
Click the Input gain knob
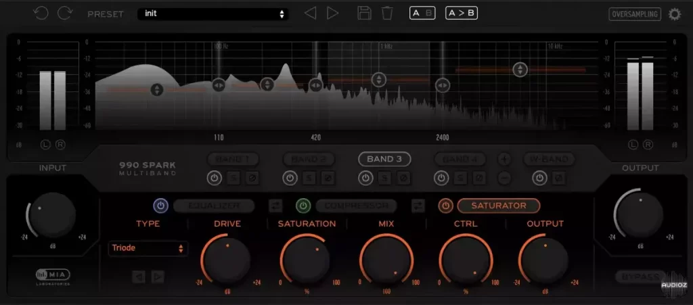tap(52, 216)
